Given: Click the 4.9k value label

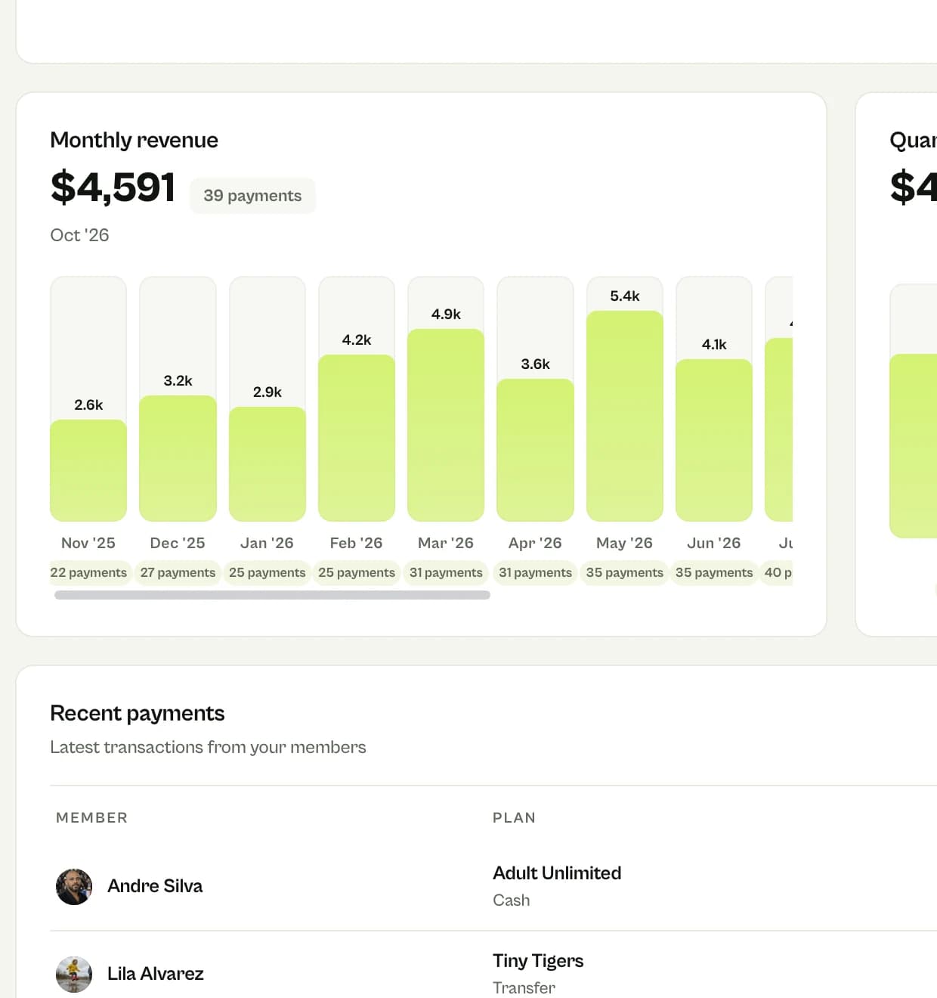Looking at the screenshot, I should click(x=446, y=314).
